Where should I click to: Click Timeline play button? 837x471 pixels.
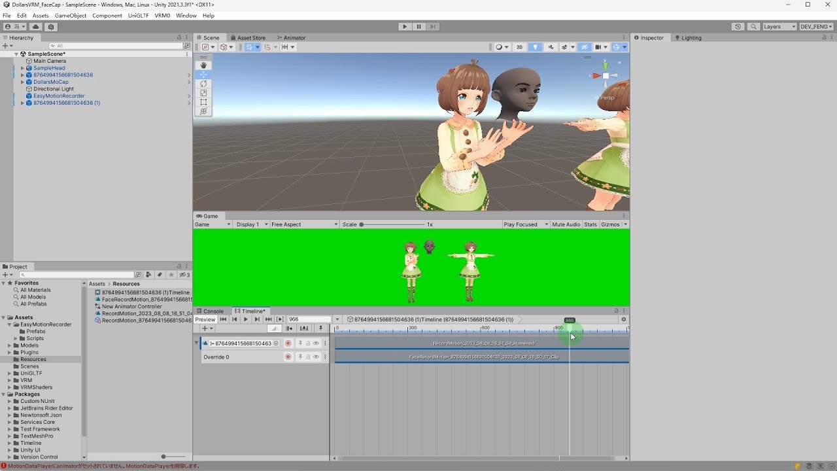click(246, 319)
